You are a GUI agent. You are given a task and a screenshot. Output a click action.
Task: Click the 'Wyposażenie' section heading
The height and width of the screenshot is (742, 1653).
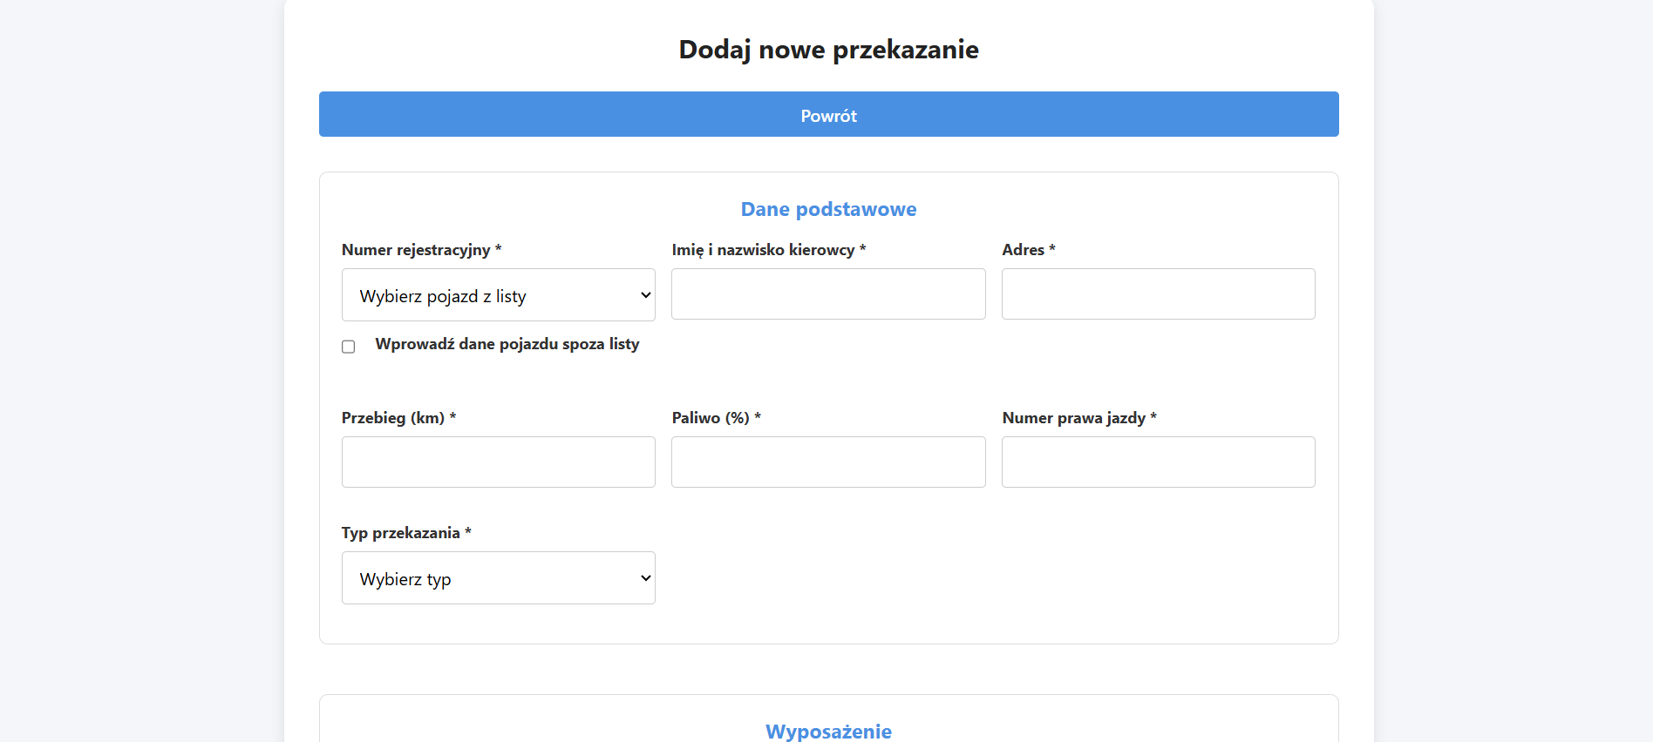coord(828,731)
